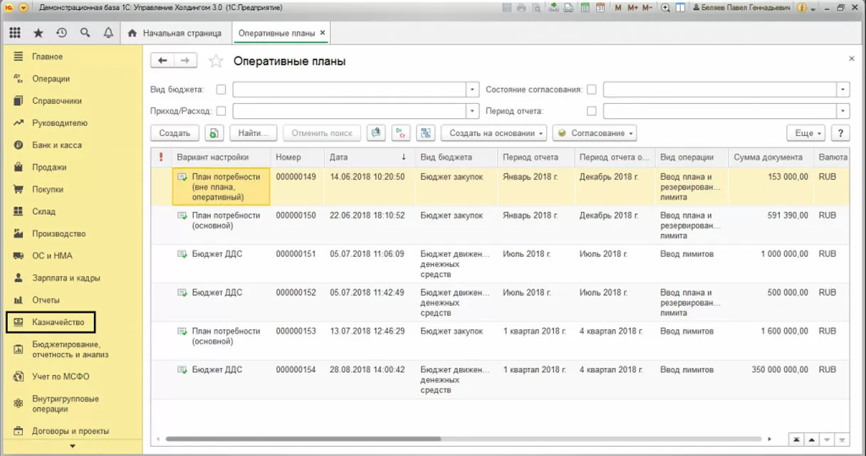Check the Состояние согласования filter checkbox
This screenshot has width=866, height=456.
point(591,90)
